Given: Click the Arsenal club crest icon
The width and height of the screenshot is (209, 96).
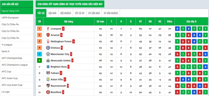Looking at the screenshot, I should click(48, 35).
